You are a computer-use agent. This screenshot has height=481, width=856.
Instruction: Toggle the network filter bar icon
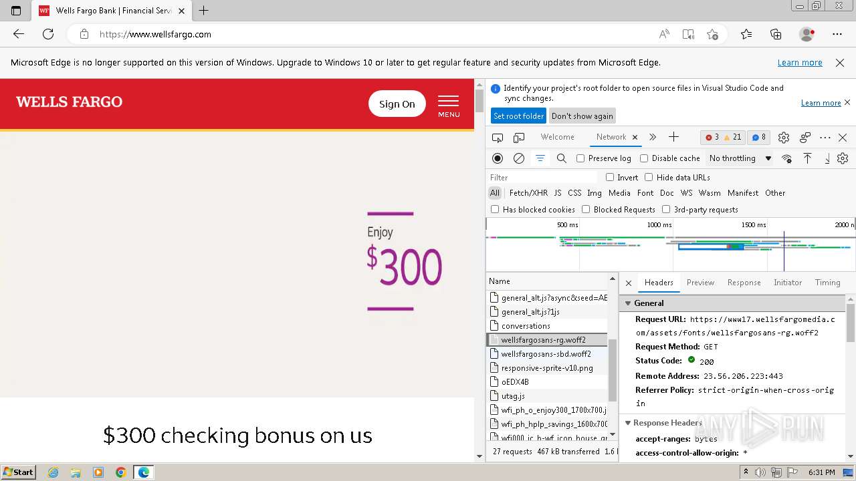click(540, 158)
